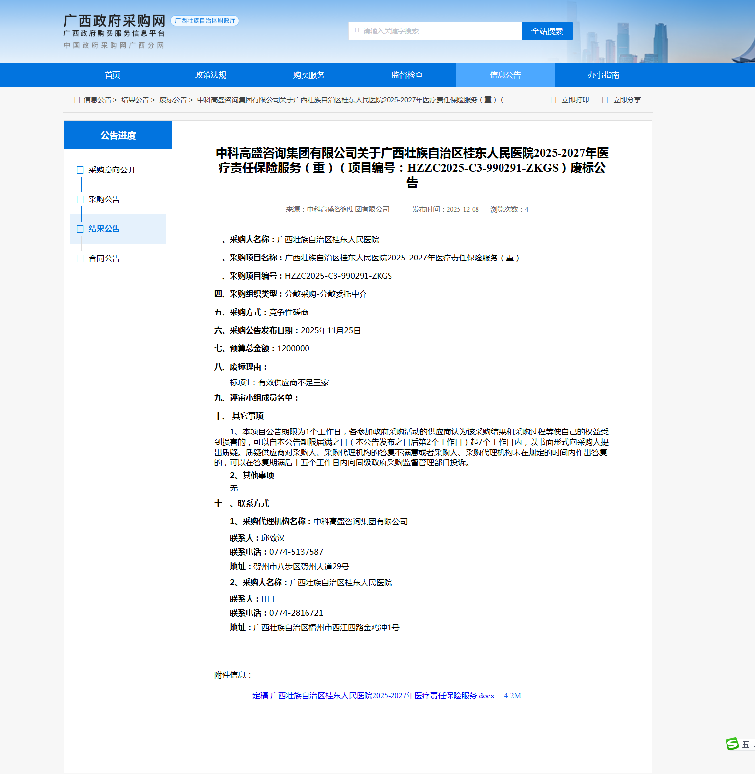
Task: Click the 结果公告 breadcrumb link
Action: point(135,100)
